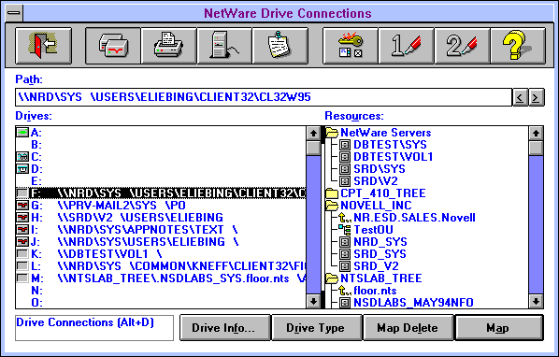This screenshot has width=559, height=357.
Task: Expand the CPT_410_TREE folder
Action: 332,193
